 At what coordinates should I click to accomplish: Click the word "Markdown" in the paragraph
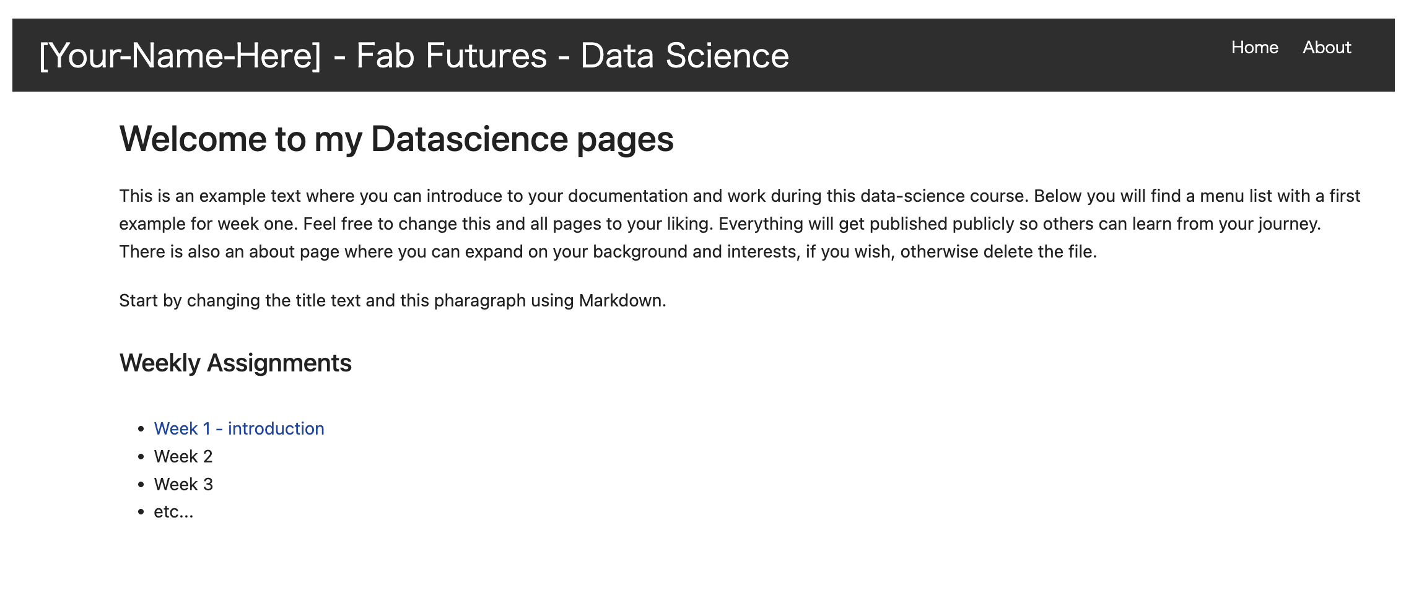[x=621, y=301]
